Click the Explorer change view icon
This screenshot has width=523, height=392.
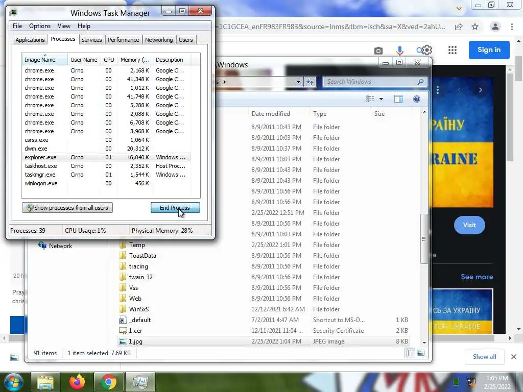coord(370,99)
